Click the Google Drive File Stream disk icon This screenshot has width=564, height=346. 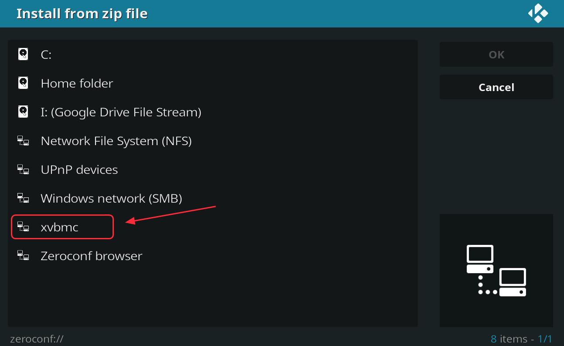[x=23, y=112]
